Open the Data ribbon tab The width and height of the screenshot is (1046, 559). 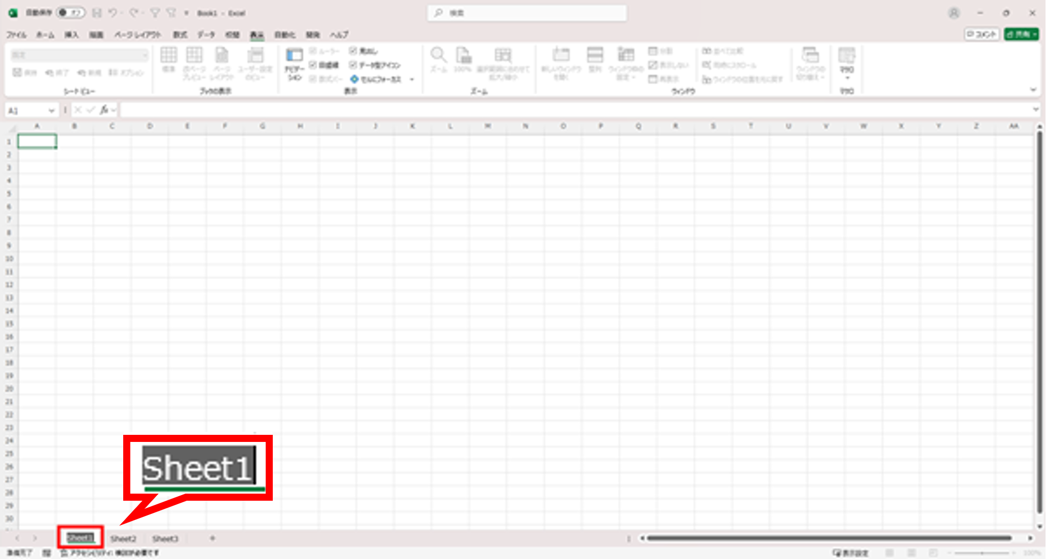coord(206,34)
